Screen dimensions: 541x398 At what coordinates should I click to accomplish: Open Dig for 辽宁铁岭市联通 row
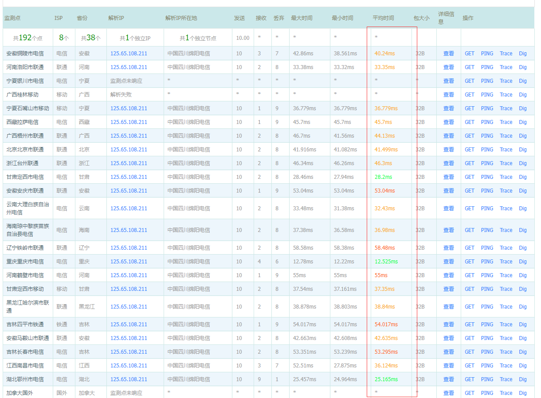(x=523, y=248)
